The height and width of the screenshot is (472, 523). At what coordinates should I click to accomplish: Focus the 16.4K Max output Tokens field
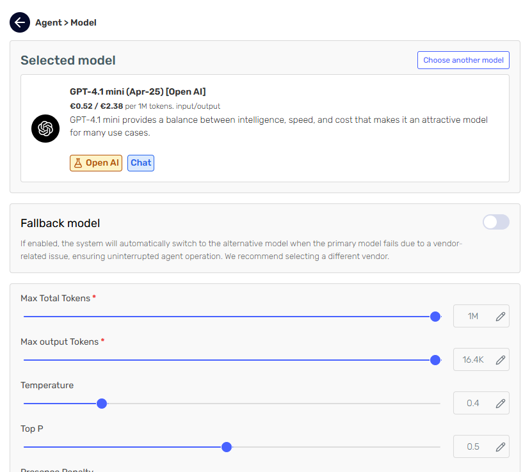(x=473, y=359)
